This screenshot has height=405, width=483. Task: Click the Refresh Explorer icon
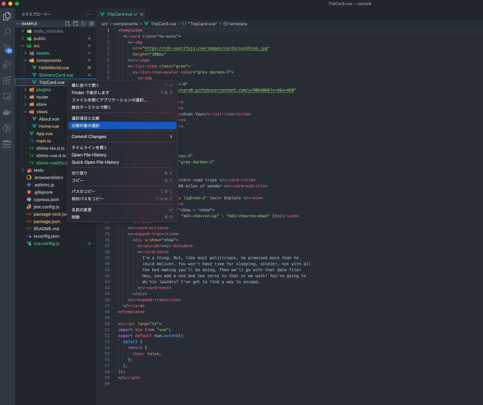click(x=84, y=24)
